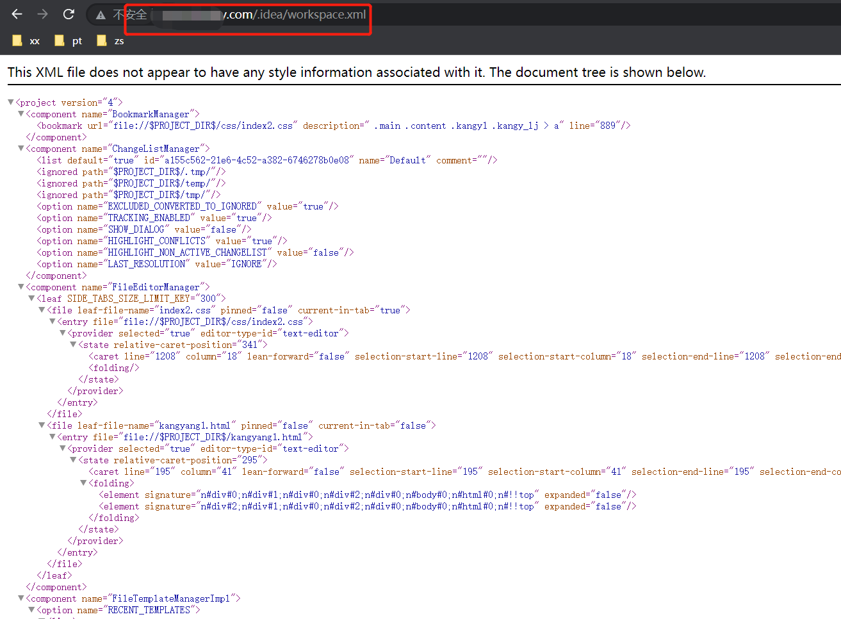Collapse the file kangyang1.html node

point(42,425)
